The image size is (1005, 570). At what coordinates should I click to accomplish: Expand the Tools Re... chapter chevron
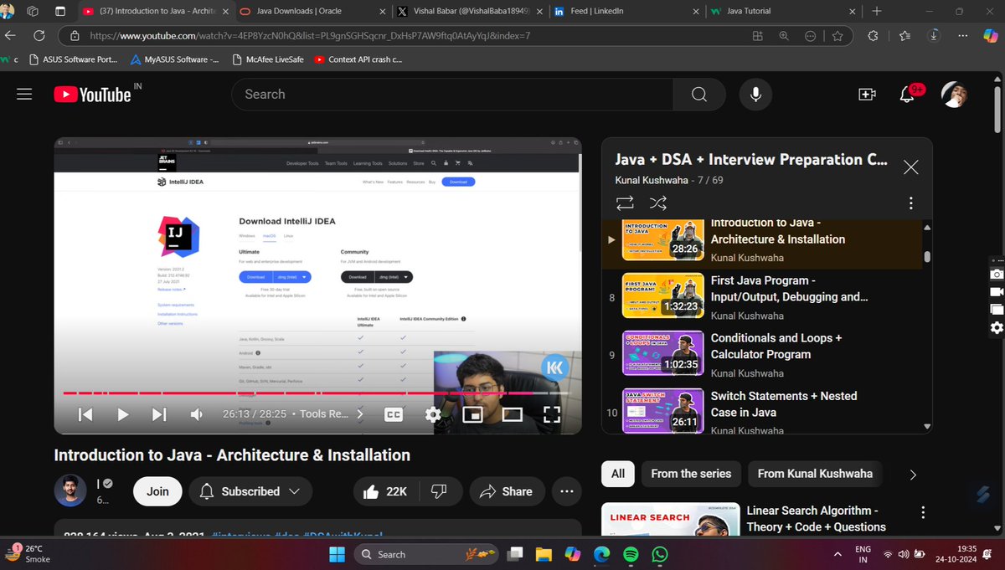tap(360, 413)
